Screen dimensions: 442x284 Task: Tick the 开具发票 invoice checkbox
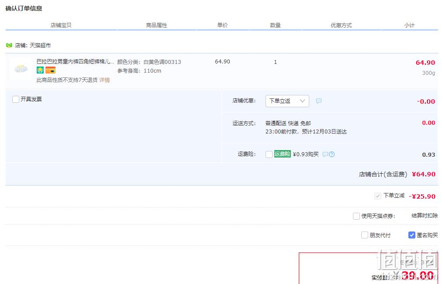coord(16,99)
